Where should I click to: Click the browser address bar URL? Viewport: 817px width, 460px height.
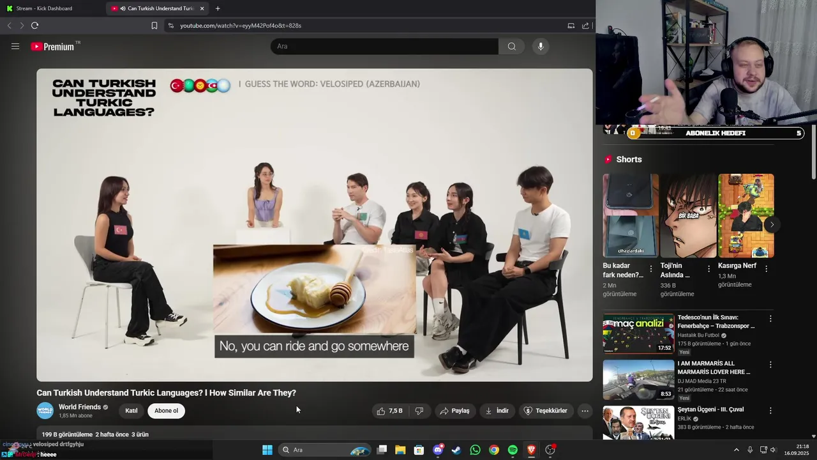[x=241, y=26]
